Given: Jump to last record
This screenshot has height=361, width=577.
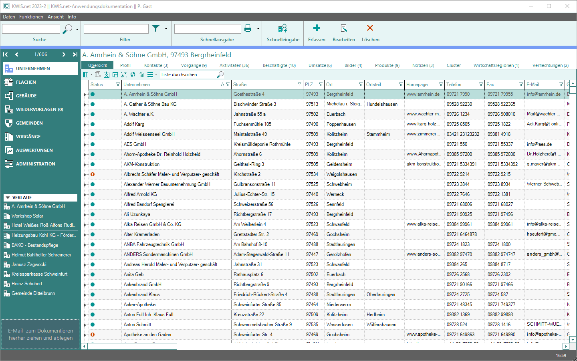Looking at the screenshot, I should pyautogui.click(x=75, y=54).
